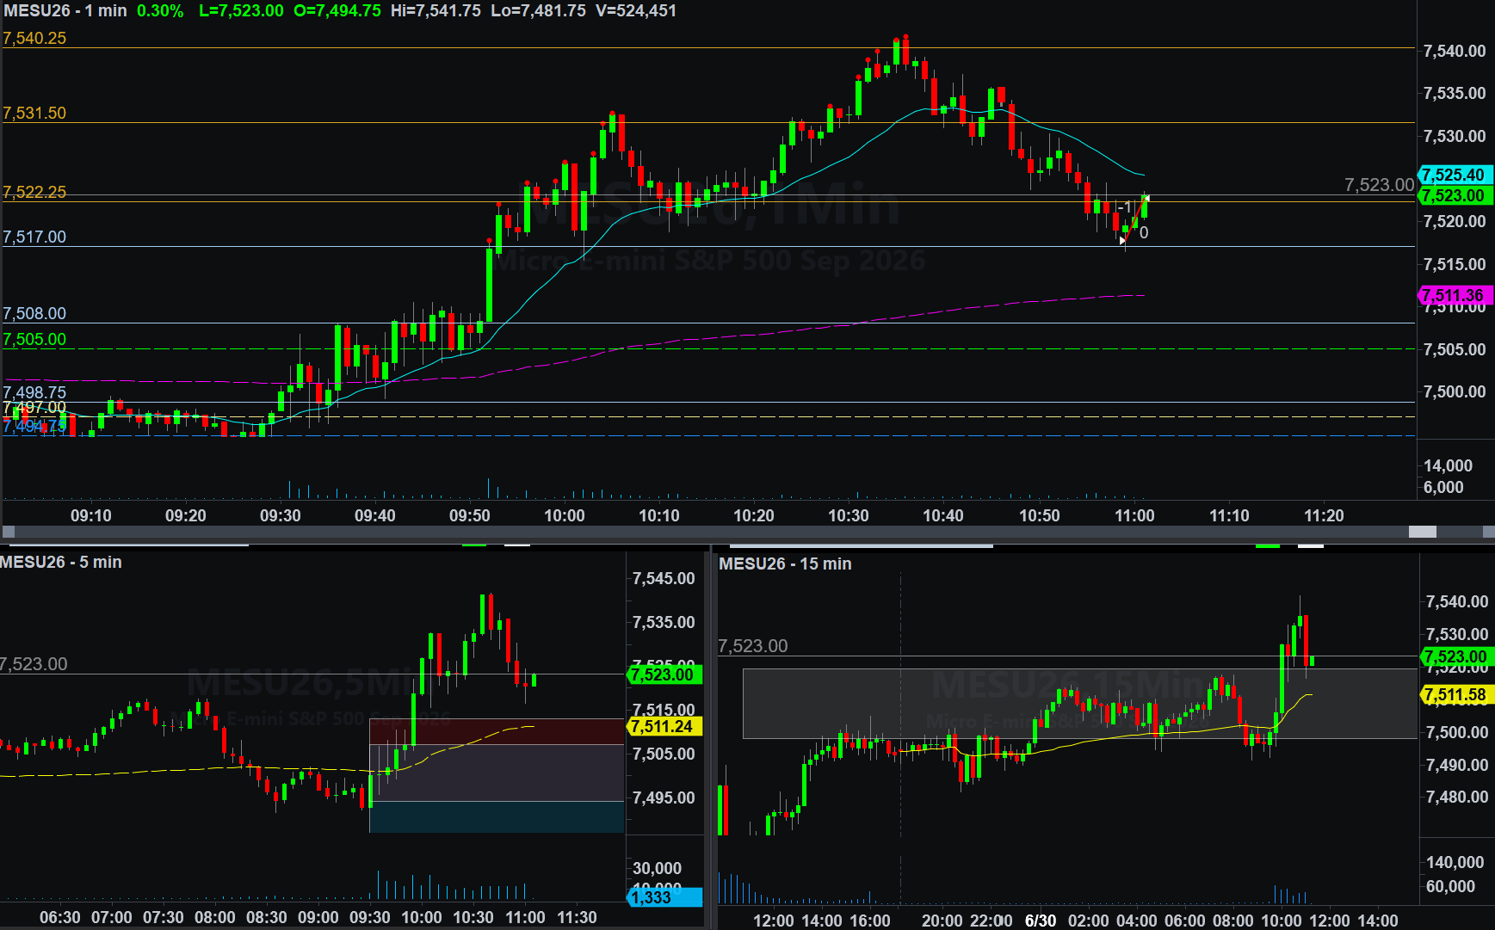Click the O=7,494.75 open readout

[x=337, y=11]
